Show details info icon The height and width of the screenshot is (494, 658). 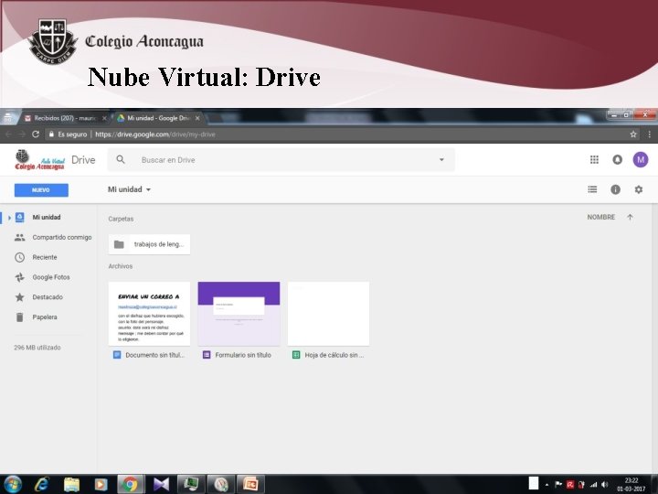[615, 189]
